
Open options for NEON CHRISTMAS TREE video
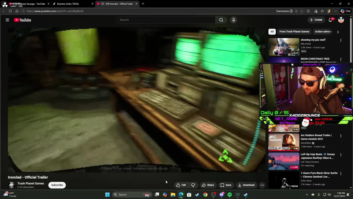[x=341, y=59]
